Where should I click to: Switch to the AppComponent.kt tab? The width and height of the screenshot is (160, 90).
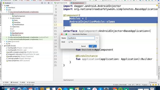[61, 3]
